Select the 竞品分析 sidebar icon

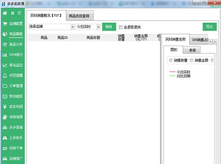pyautogui.click(x=5, y=44)
